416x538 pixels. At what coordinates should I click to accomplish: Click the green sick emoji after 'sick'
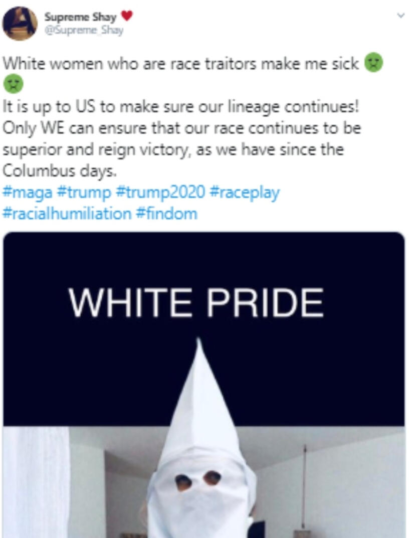coord(373,63)
